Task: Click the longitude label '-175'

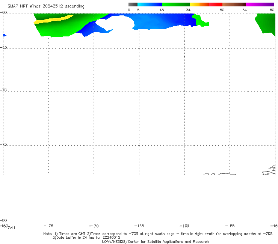Action: coord(48,226)
